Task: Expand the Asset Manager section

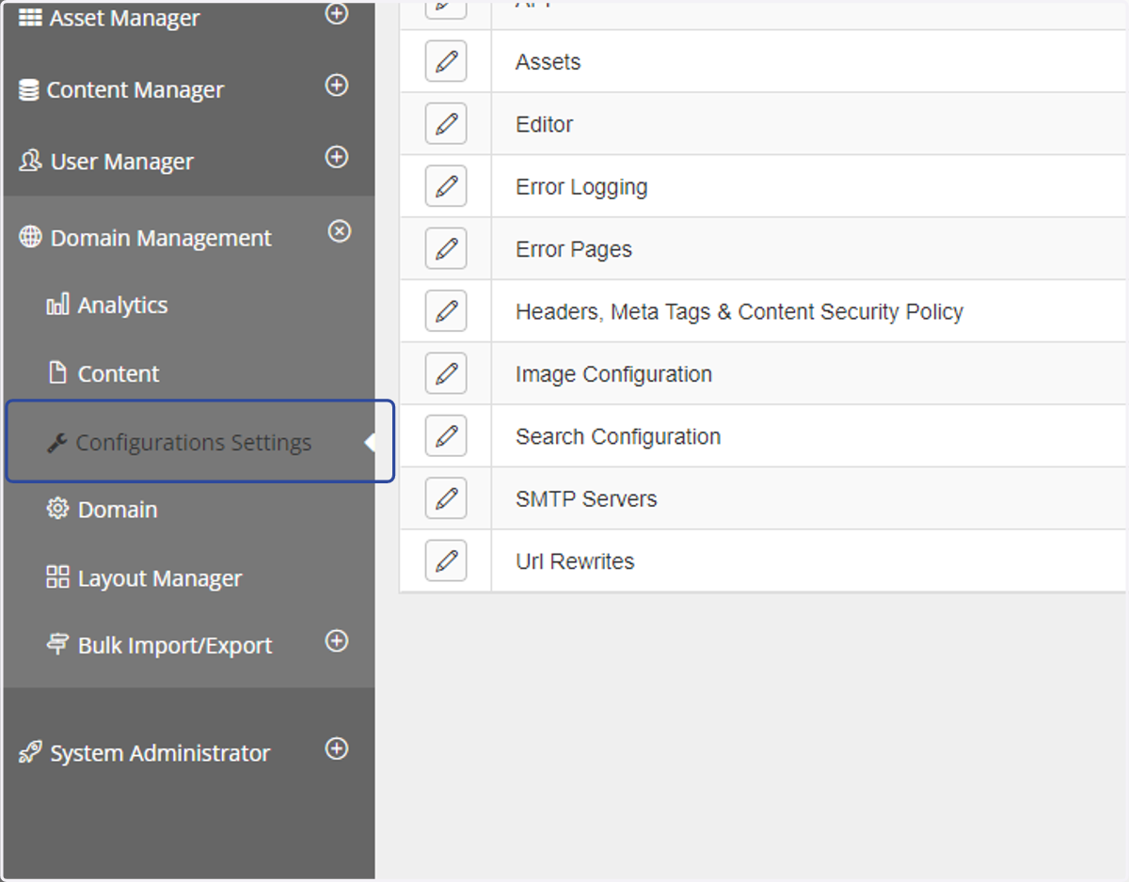Action: [x=337, y=13]
